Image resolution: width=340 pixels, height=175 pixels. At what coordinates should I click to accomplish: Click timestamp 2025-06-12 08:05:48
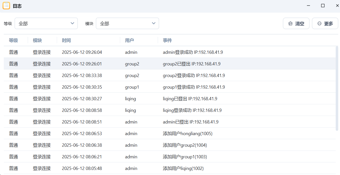(x=82, y=168)
